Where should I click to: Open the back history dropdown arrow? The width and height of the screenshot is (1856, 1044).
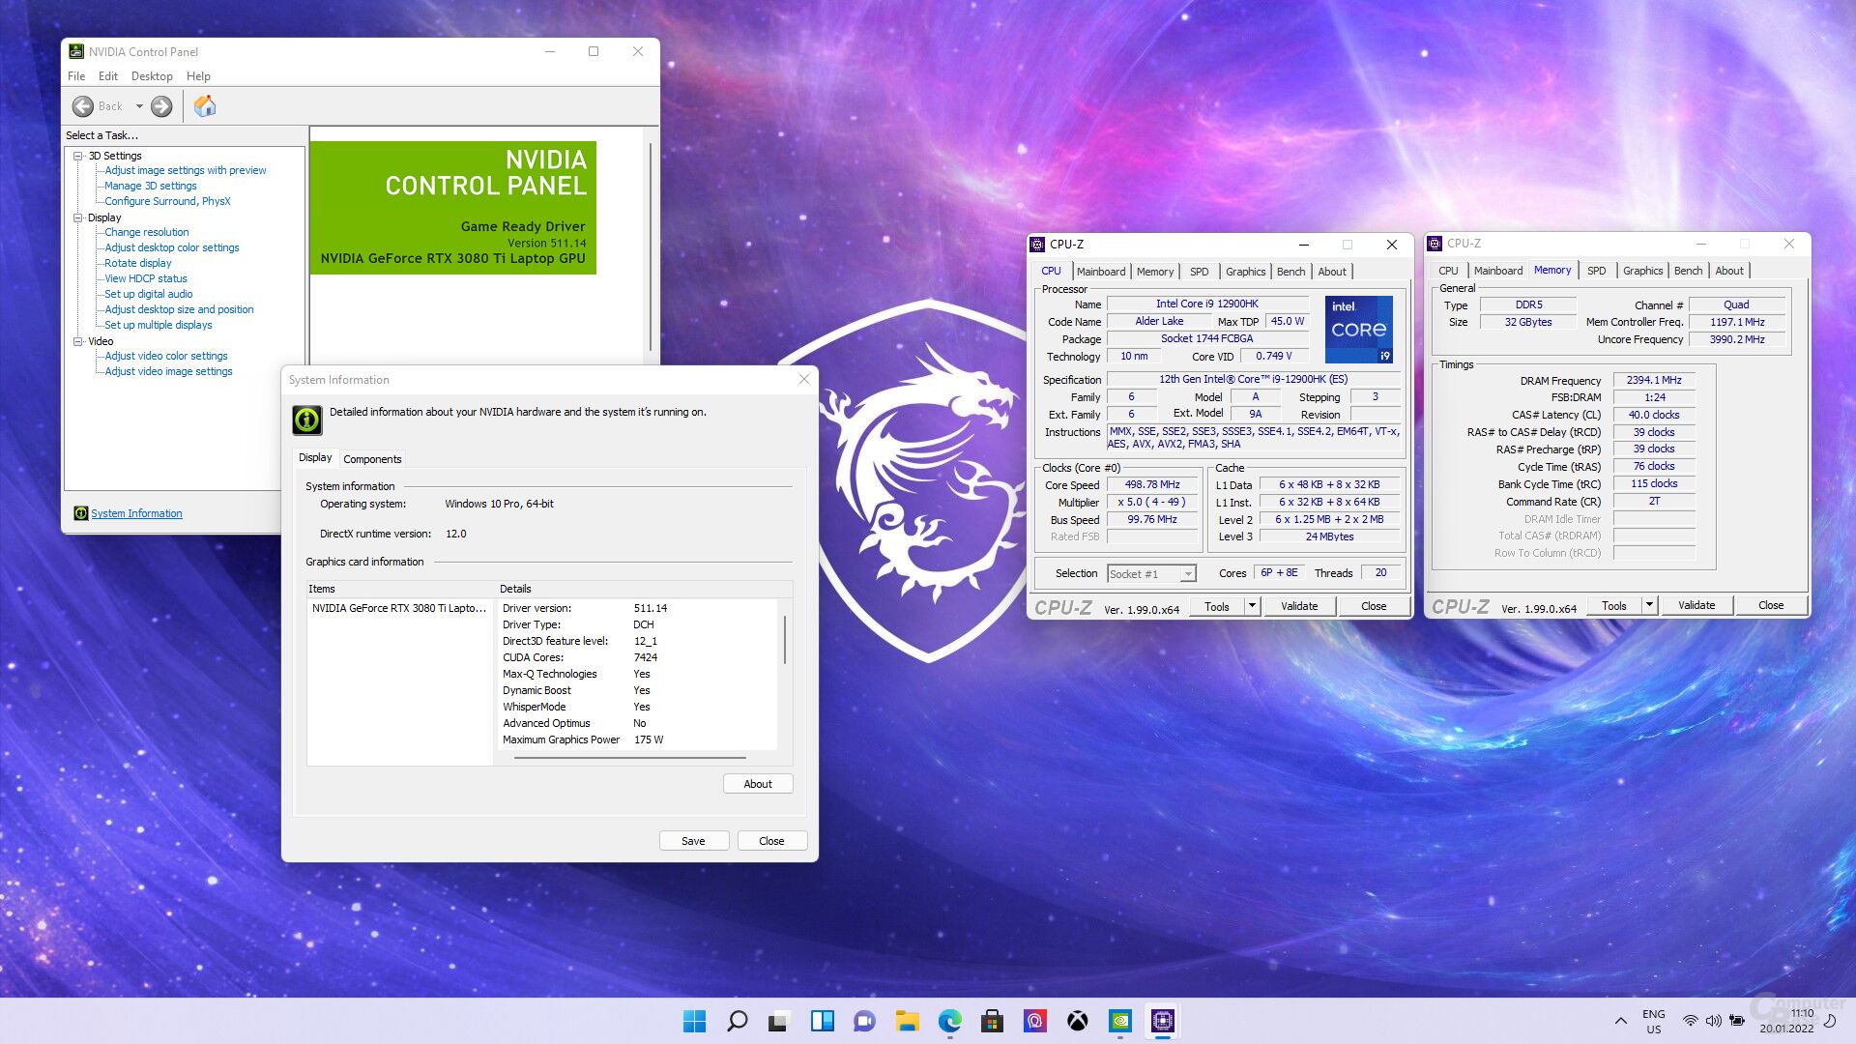point(139,106)
